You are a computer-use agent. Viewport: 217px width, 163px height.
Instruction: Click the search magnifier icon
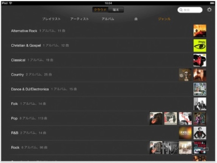tap(181, 10)
